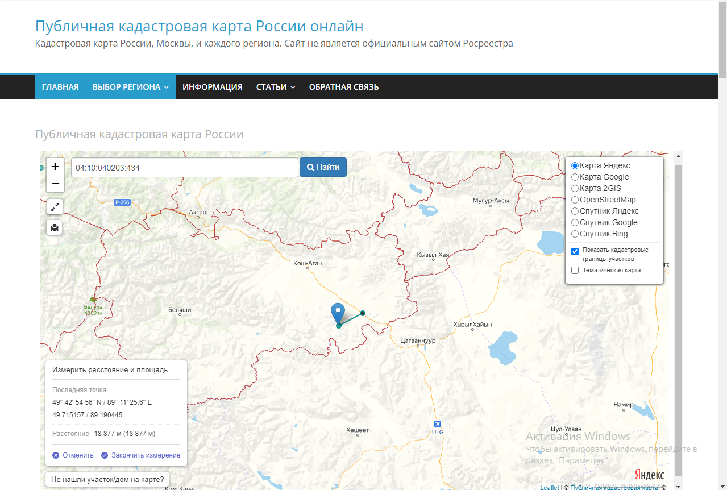Enable Тематическая карта checkbox
Screen dimensions: 727x490
pos(575,270)
